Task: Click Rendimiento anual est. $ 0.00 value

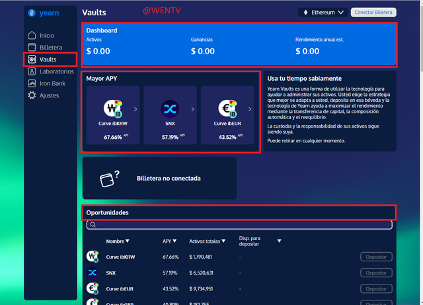Action: [x=307, y=51]
